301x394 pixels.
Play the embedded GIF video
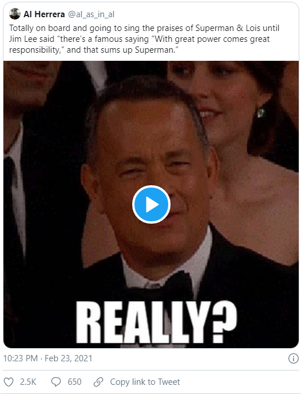click(151, 204)
